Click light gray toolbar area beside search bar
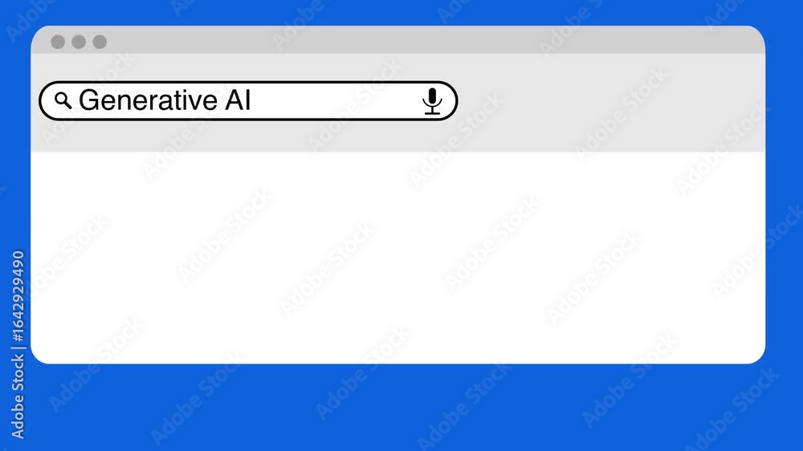The height and width of the screenshot is (451, 803). pos(609,101)
